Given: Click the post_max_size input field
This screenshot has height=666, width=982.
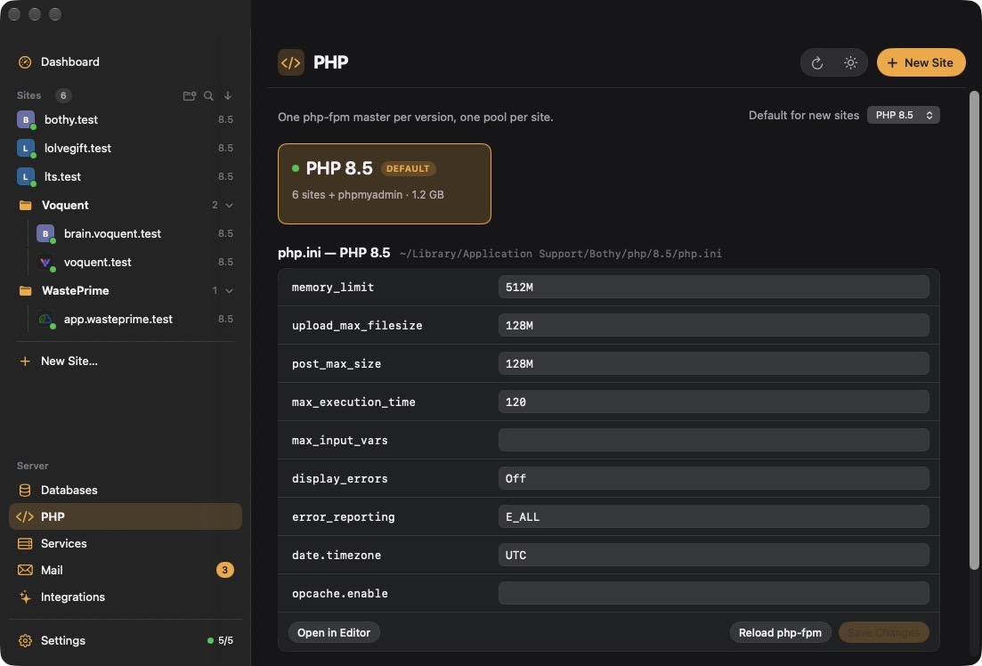Looking at the screenshot, I should tap(714, 363).
